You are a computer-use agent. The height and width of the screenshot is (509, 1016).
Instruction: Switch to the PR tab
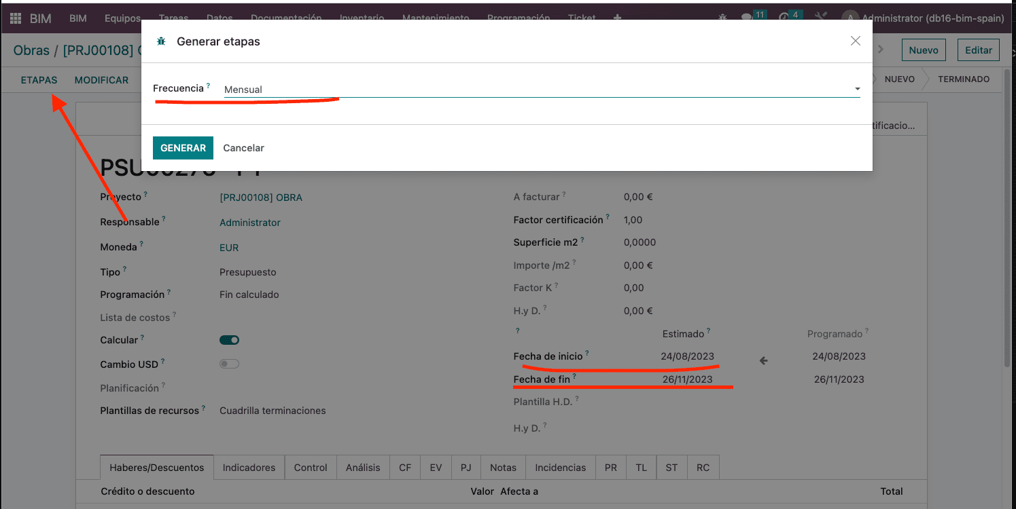(x=610, y=468)
